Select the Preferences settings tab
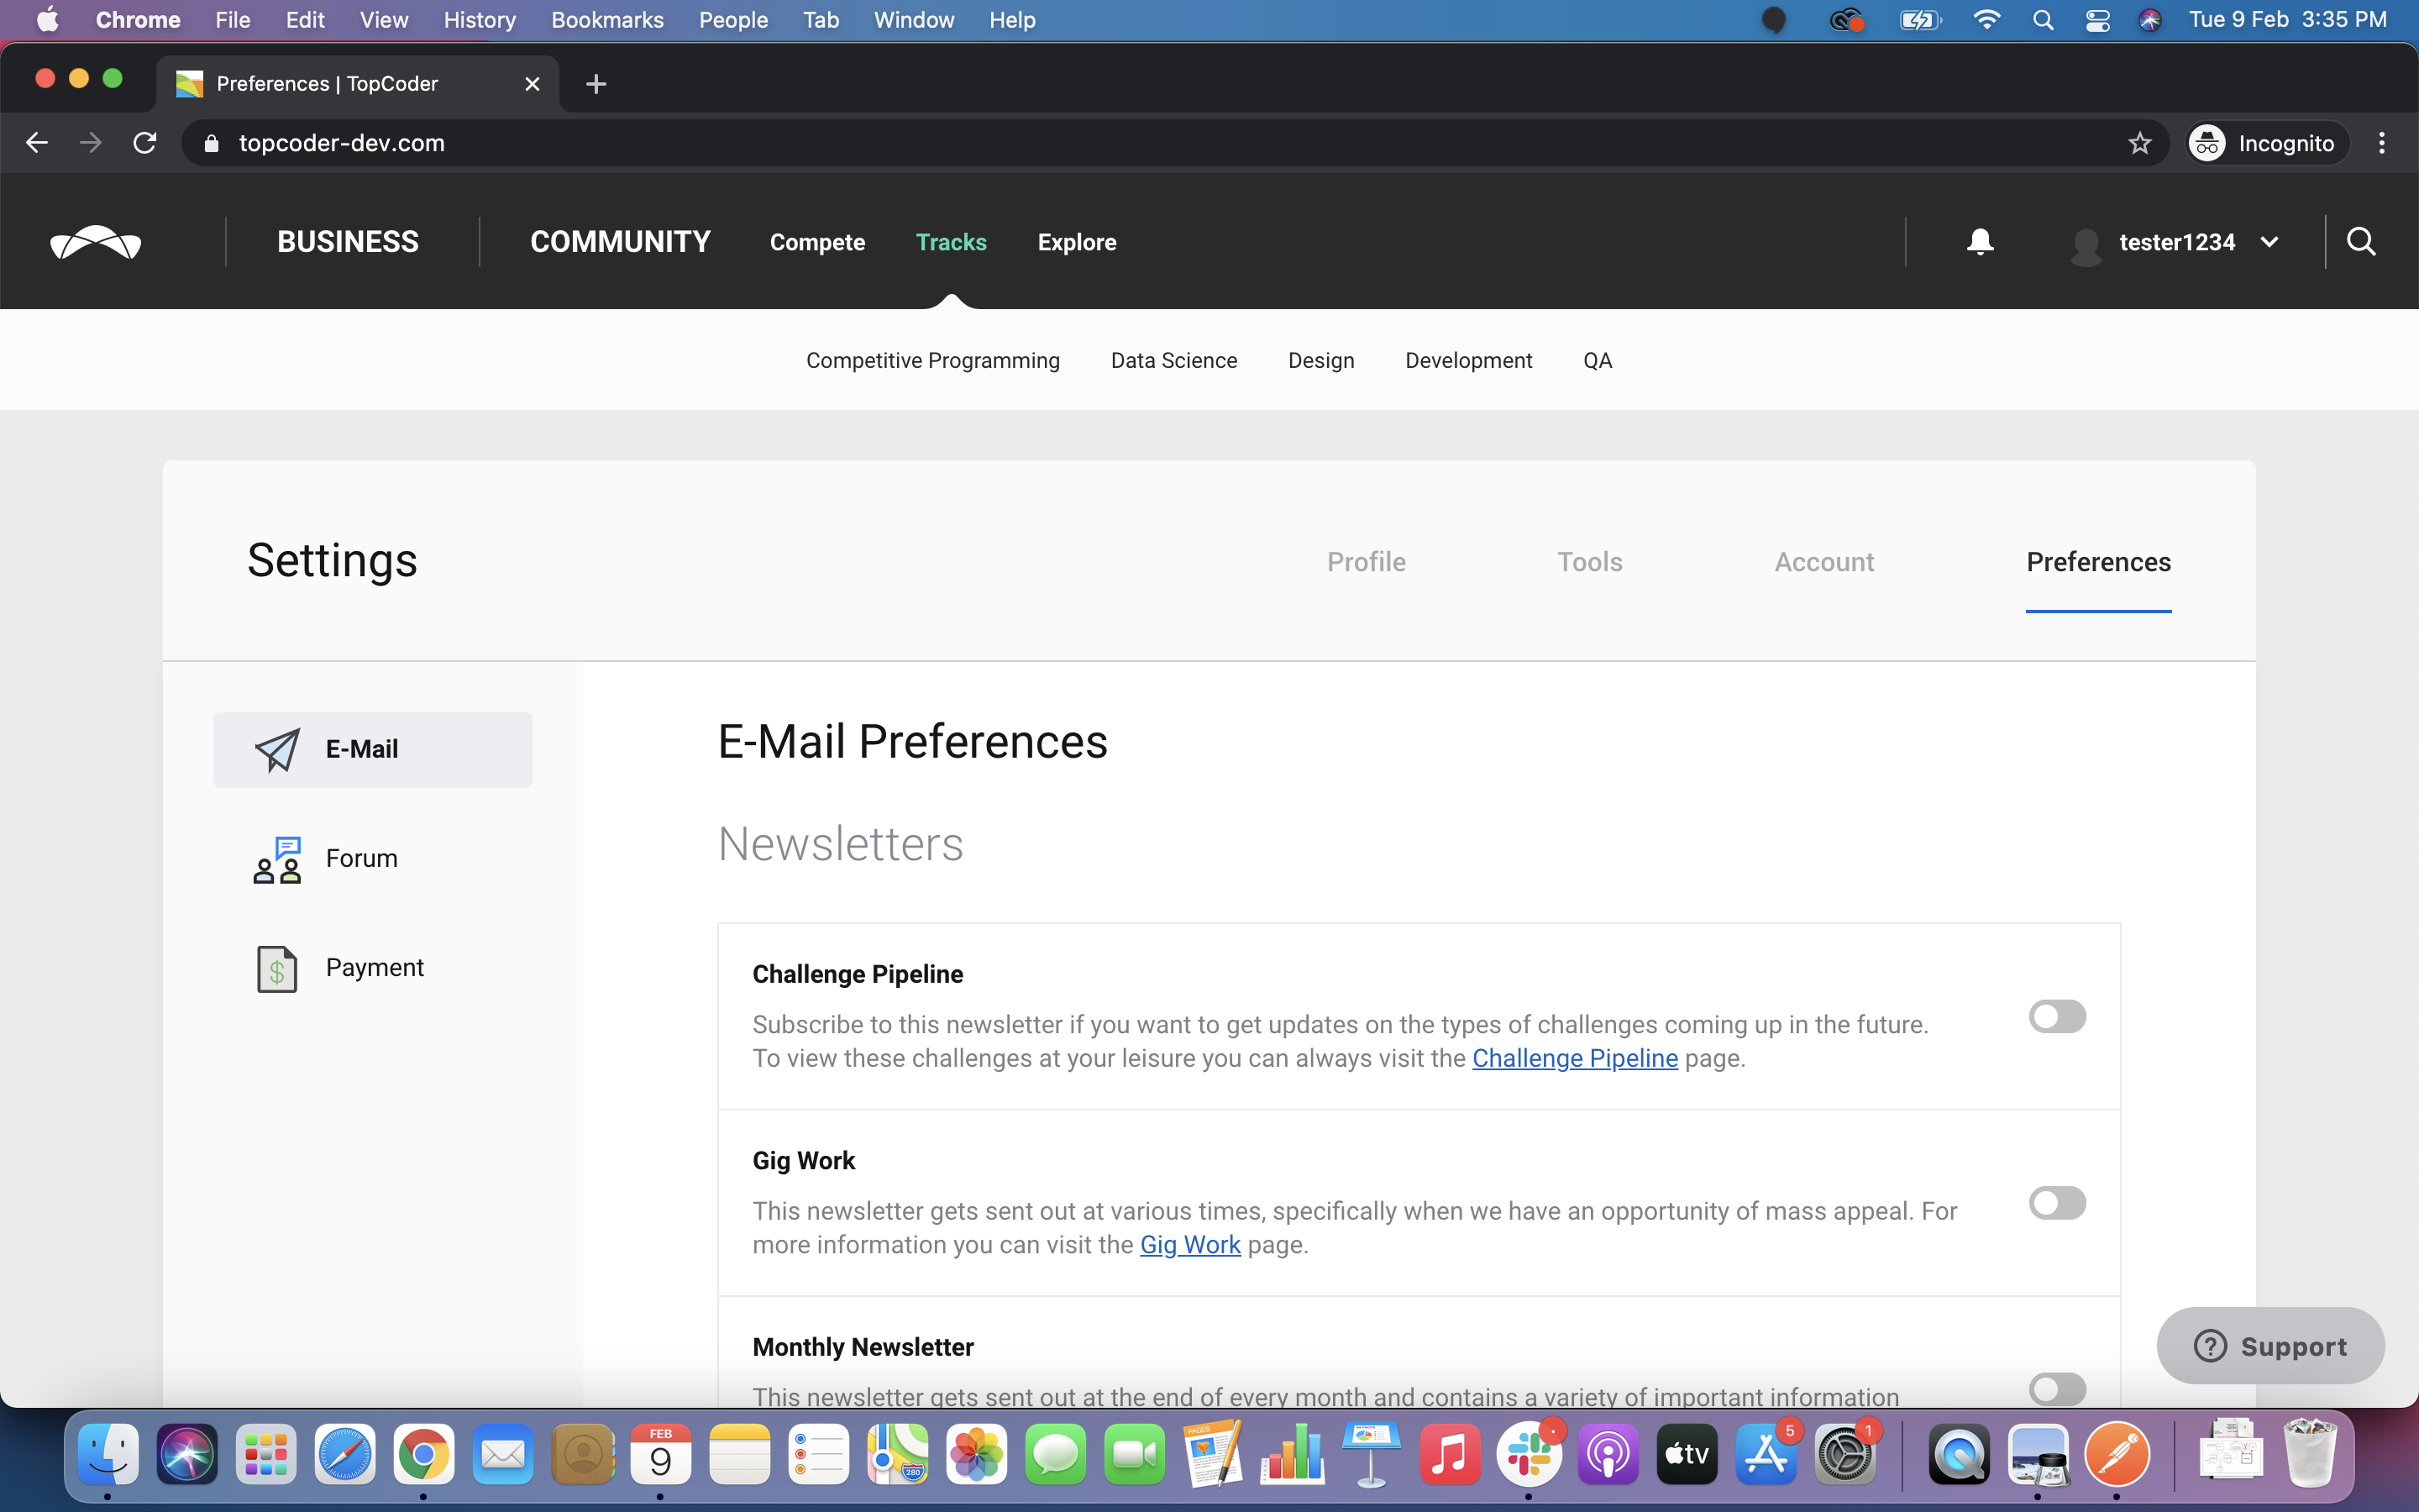This screenshot has width=2419, height=1512. 2098,562
